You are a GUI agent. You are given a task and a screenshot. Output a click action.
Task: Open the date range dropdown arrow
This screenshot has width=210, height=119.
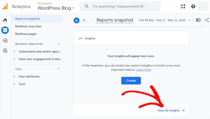tap(189, 20)
